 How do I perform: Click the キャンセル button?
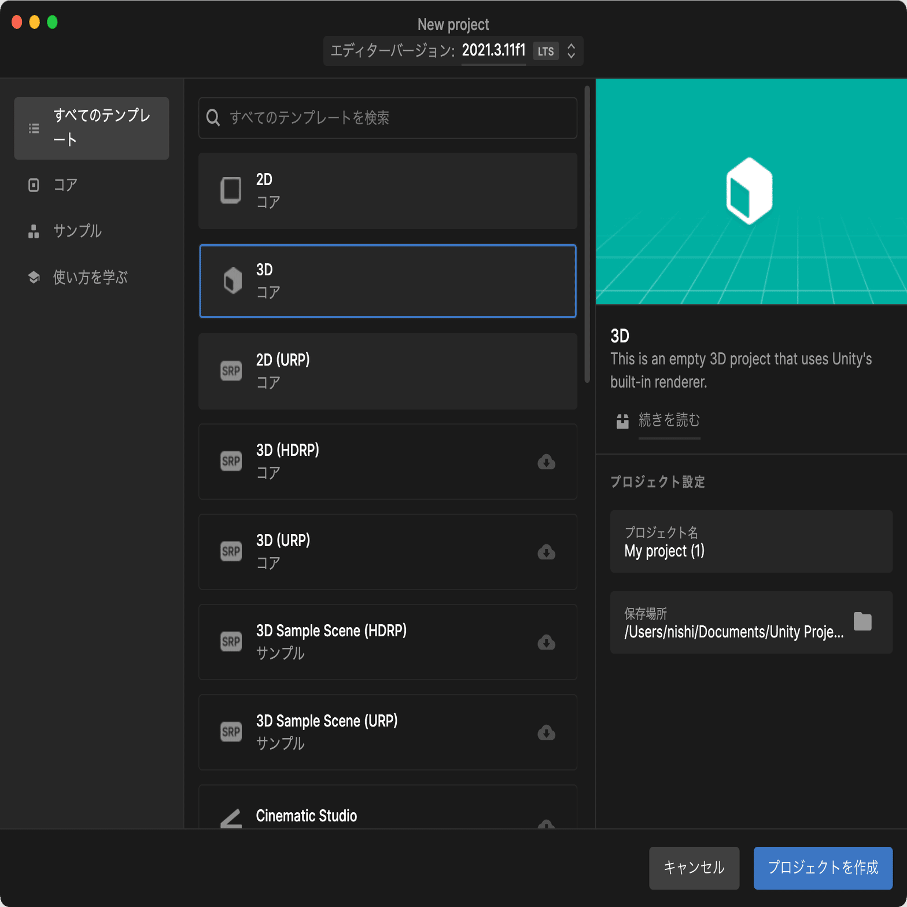pos(694,868)
